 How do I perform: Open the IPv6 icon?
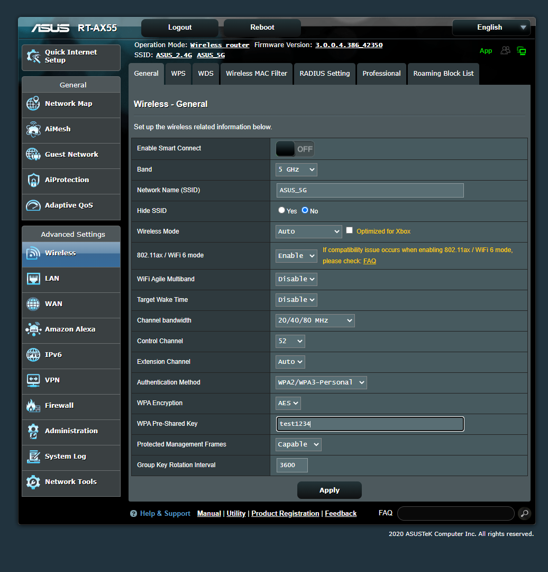pyautogui.click(x=33, y=354)
